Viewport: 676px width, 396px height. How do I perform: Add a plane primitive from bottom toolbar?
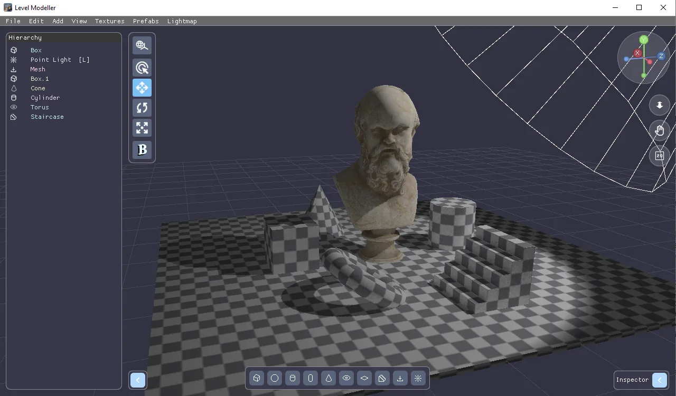click(364, 378)
